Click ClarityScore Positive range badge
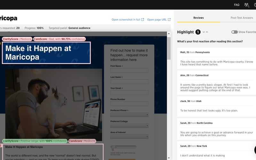This screenshot has width=256, height=160. 35,141
